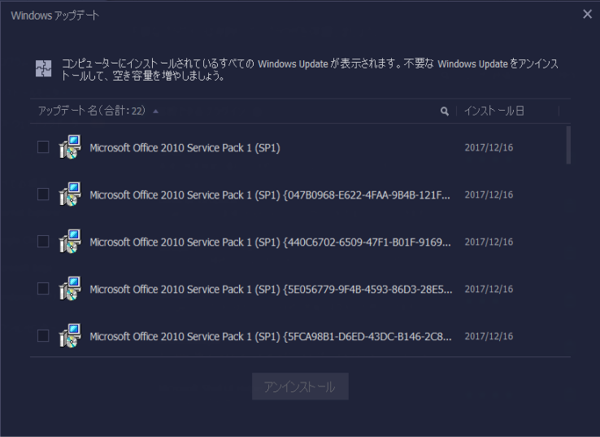Click installer icon of update {440C6702-6509...
The width and height of the screenshot is (600, 437).
click(x=70, y=241)
